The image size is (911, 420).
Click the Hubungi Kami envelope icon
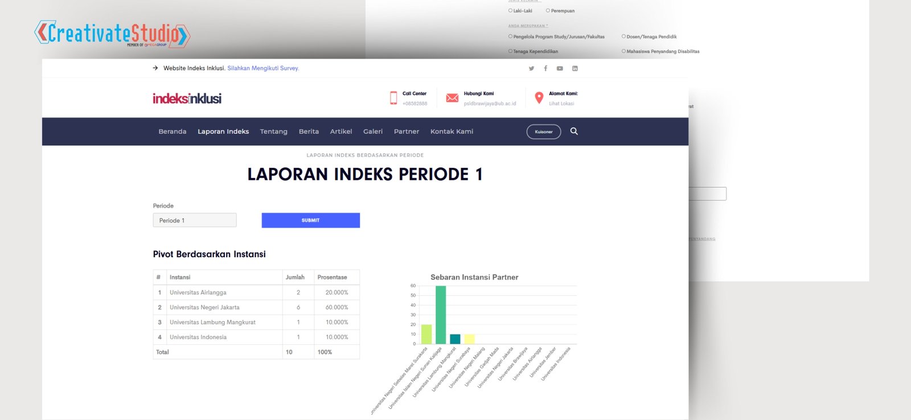[452, 98]
